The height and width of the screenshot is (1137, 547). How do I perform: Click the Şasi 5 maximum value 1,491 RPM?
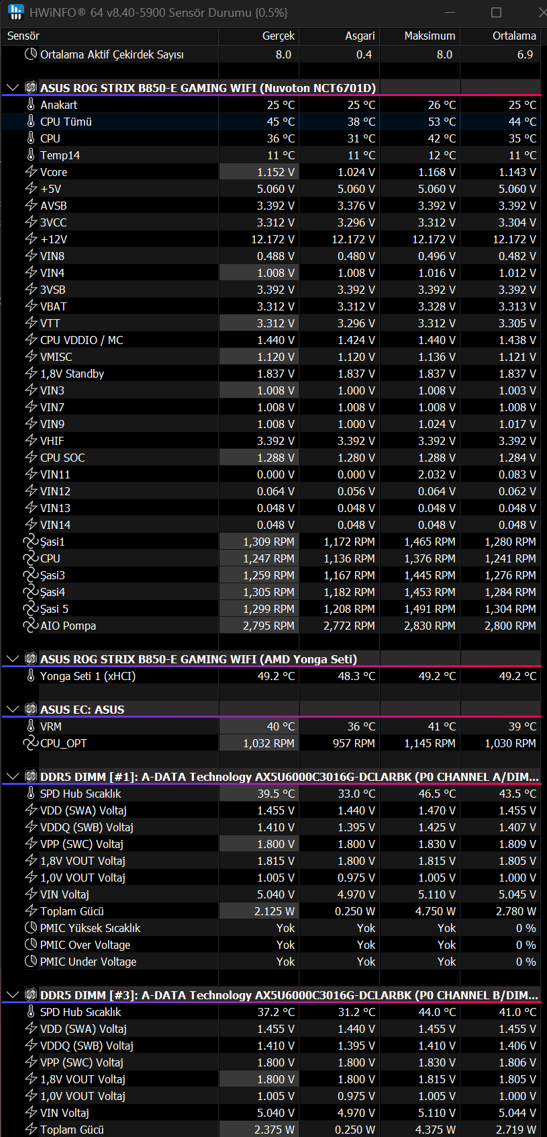point(430,608)
